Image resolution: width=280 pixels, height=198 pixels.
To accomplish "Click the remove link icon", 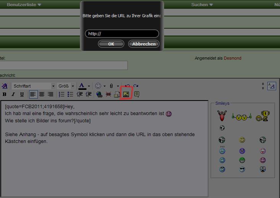I will coord(108,94).
